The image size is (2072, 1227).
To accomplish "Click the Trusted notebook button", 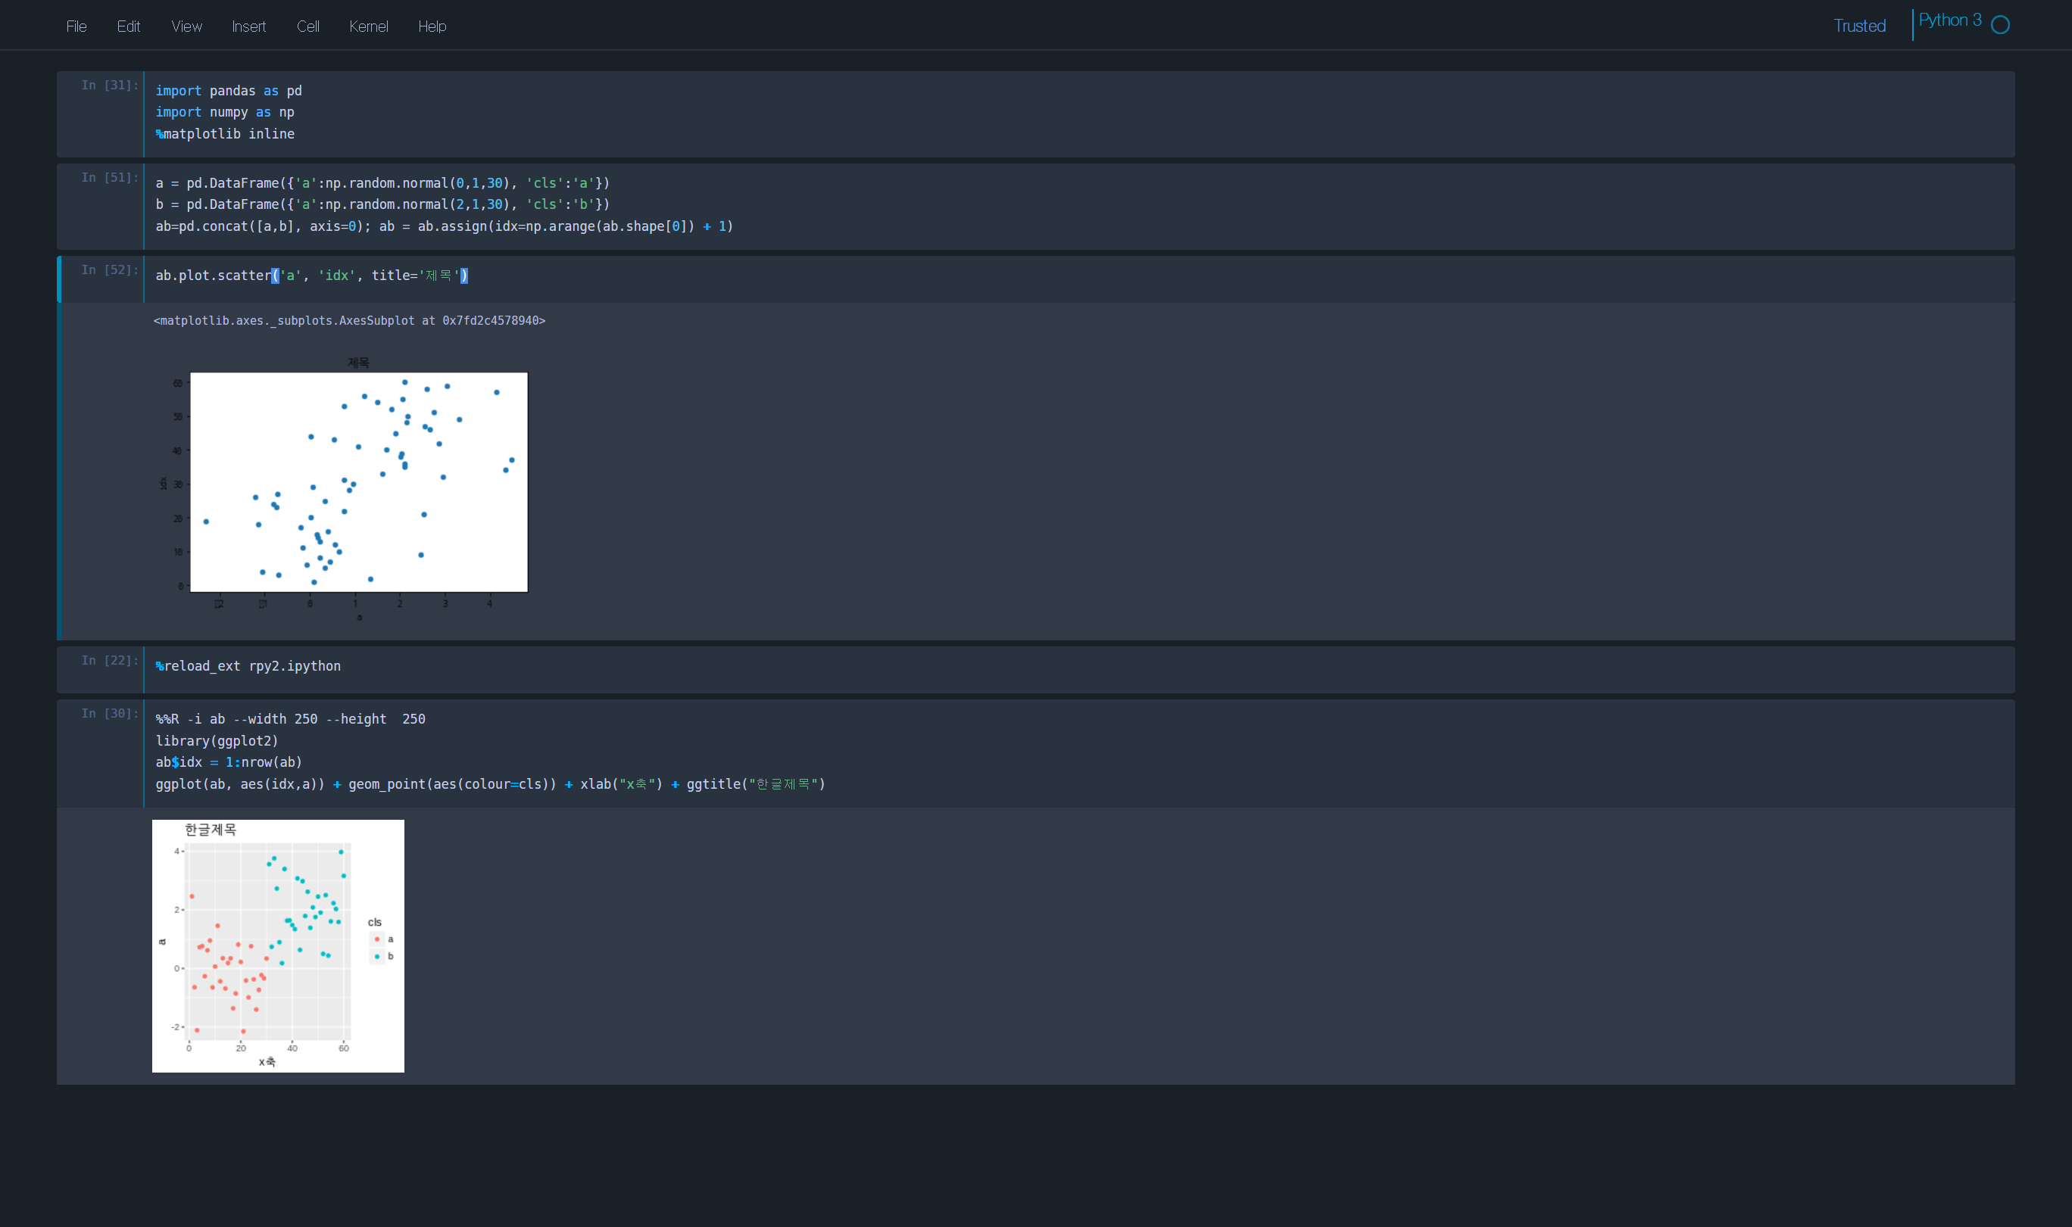I will (1858, 26).
